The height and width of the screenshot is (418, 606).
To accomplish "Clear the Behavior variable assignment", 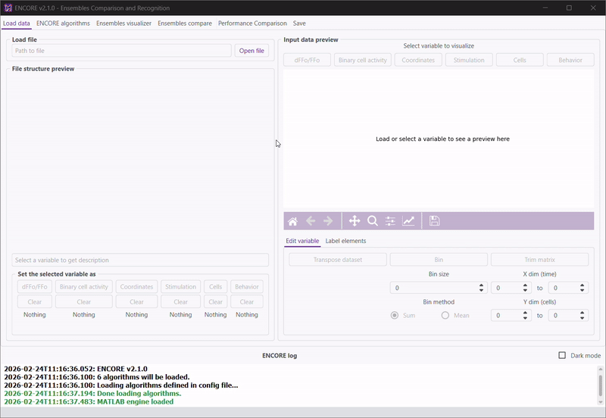I will 247,301.
